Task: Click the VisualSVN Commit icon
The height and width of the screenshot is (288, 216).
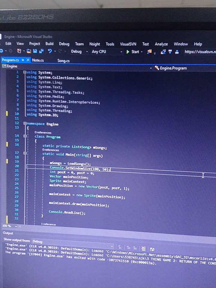Action: [x=177, y=52]
